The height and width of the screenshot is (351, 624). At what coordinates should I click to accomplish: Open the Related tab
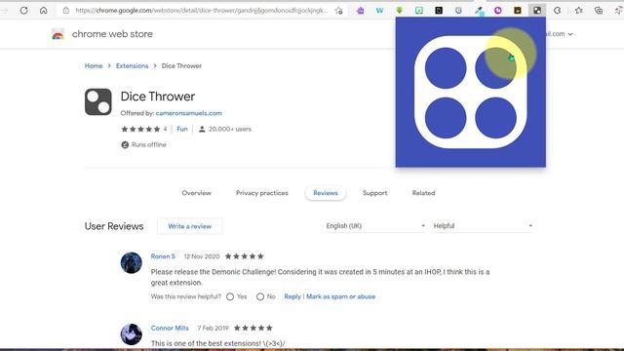(423, 193)
